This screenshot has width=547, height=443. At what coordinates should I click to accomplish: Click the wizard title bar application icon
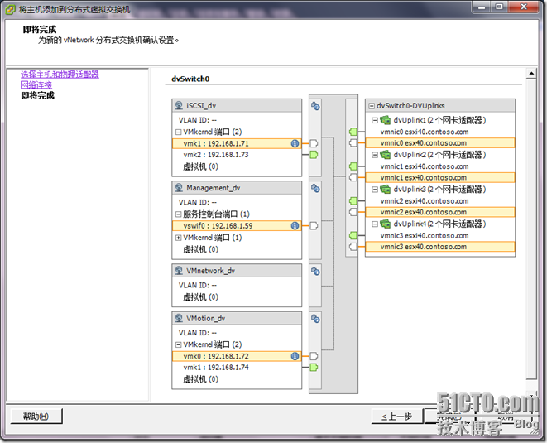(11, 9)
